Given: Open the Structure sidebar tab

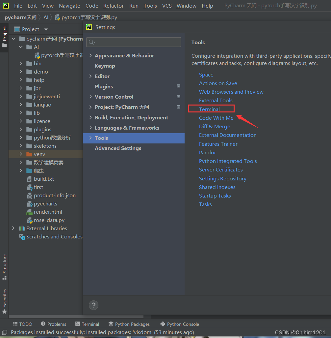Looking at the screenshot, I should point(4,267).
